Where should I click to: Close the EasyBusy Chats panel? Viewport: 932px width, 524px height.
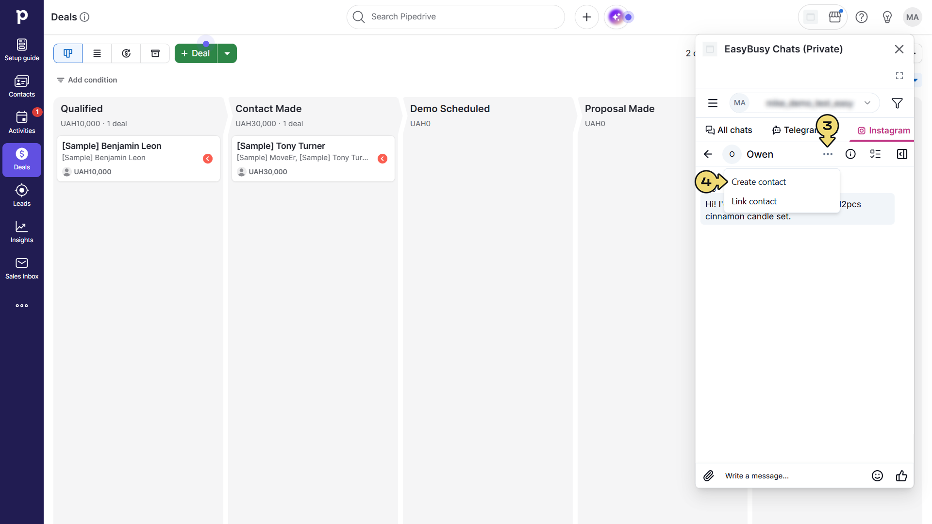pos(899,49)
